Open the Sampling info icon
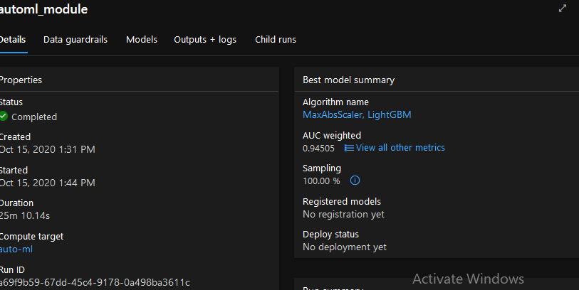The width and height of the screenshot is (579, 290). click(355, 181)
